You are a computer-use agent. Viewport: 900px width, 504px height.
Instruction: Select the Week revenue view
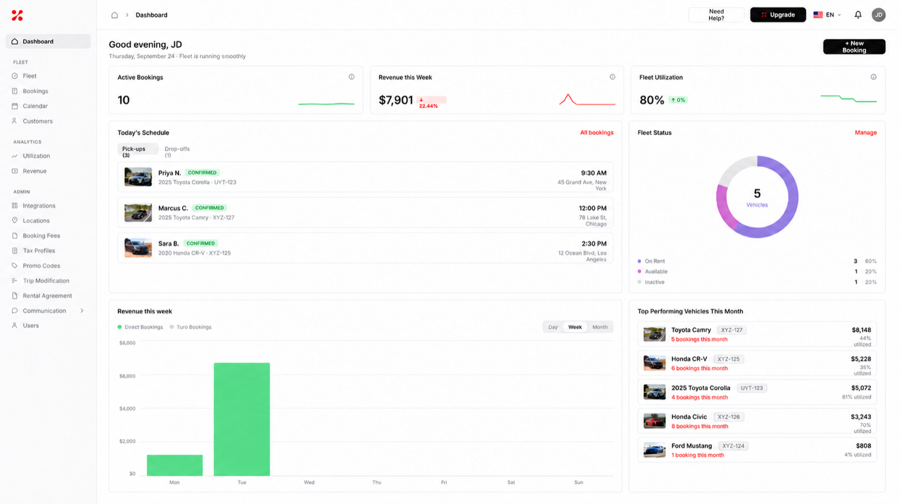pos(575,327)
